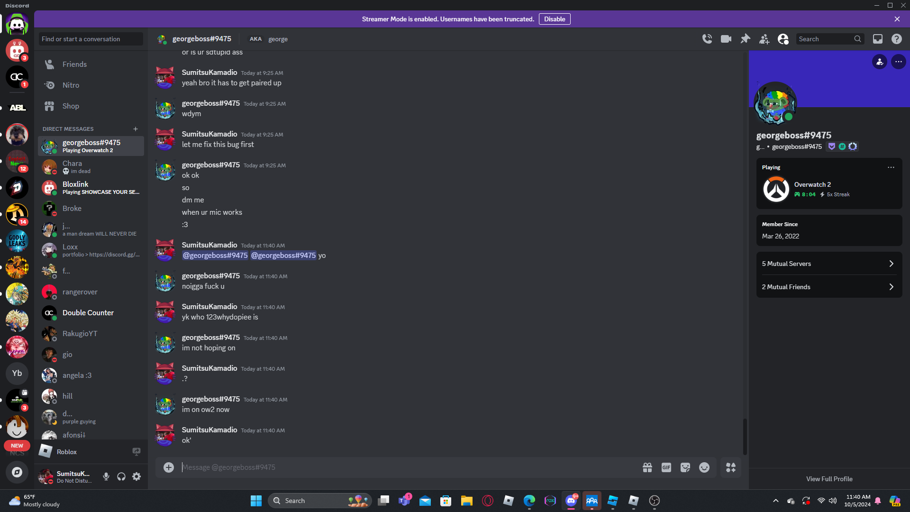Add friends to DM
Image resolution: width=910 pixels, height=512 pixels.
[764, 39]
